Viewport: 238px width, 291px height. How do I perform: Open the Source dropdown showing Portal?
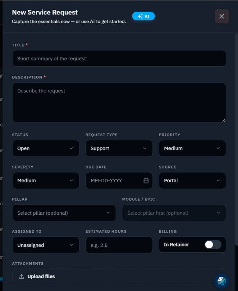coord(192,181)
